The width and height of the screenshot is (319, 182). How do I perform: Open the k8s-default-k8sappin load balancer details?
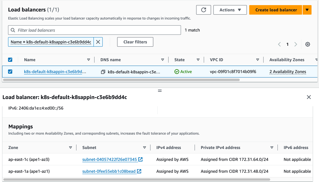(x=55, y=72)
